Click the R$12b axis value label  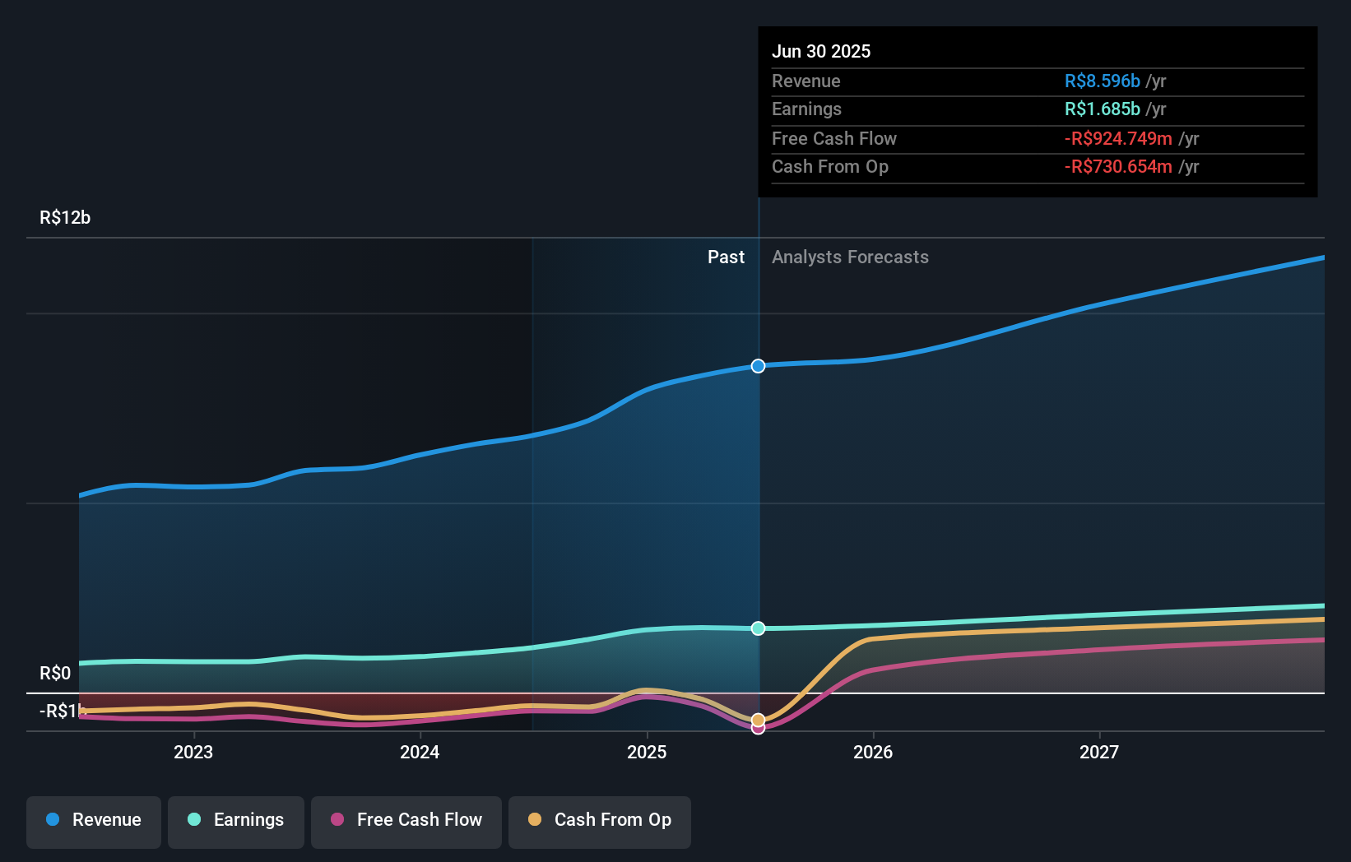click(65, 217)
